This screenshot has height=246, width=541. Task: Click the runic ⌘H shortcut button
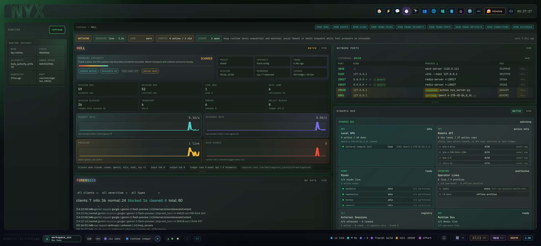coord(479,238)
